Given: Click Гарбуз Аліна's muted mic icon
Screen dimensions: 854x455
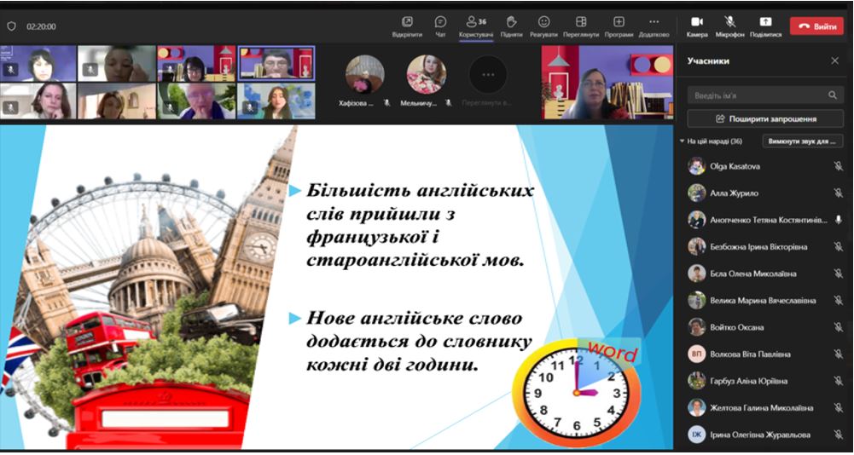Looking at the screenshot, I should pos(838,381).
